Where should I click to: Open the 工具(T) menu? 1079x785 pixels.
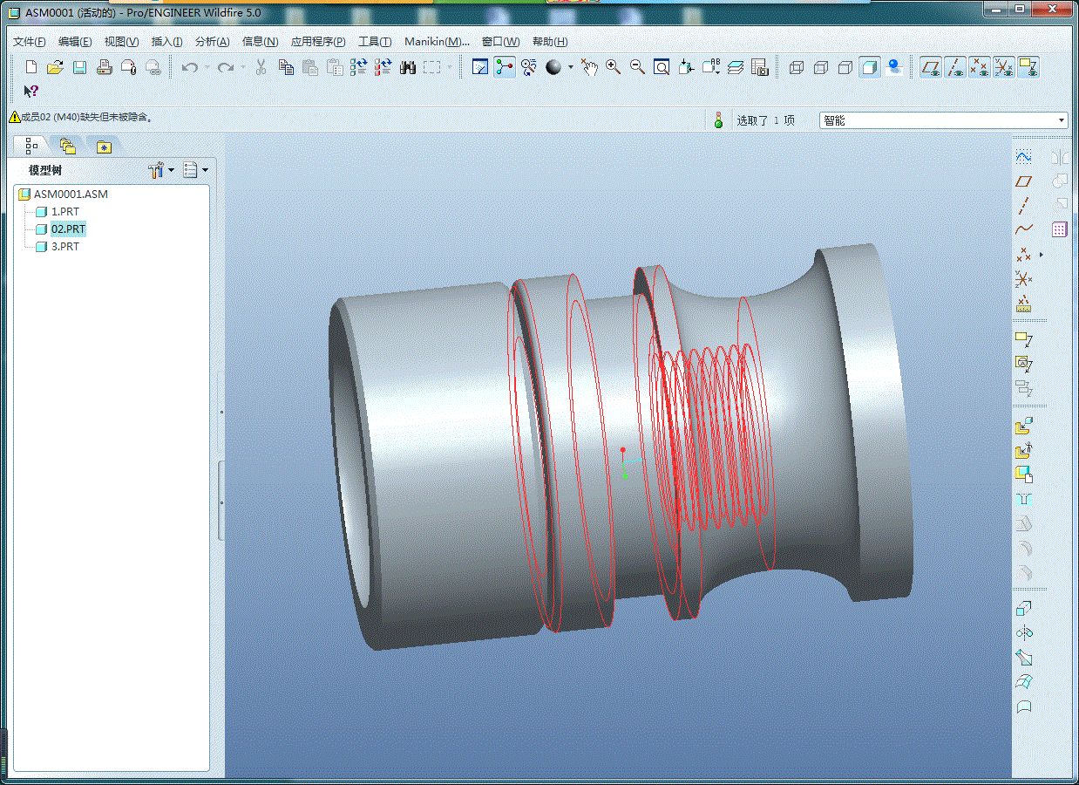coord(375,42)
